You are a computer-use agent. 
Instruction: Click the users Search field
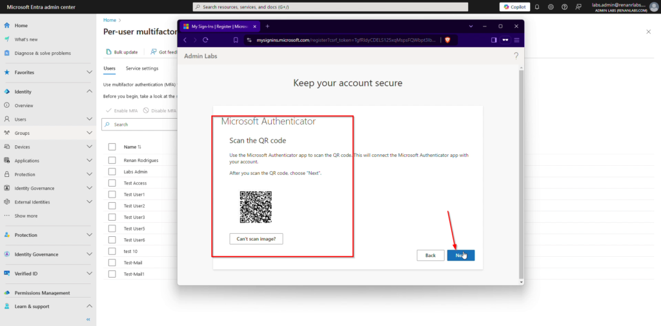click(139, 125)
